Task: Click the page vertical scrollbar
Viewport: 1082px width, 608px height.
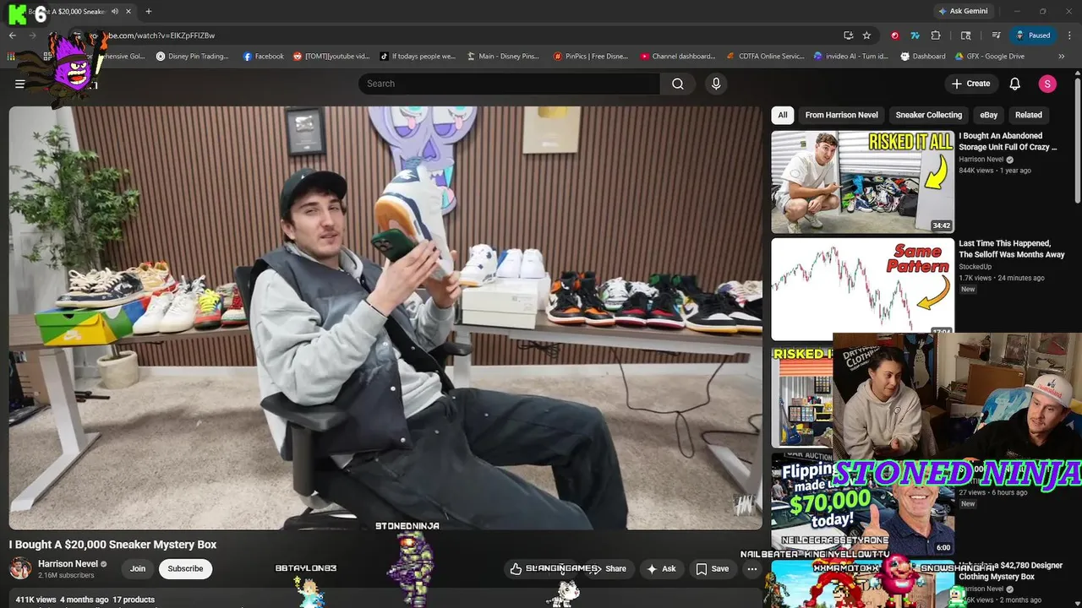Action: pos(1077,139)
